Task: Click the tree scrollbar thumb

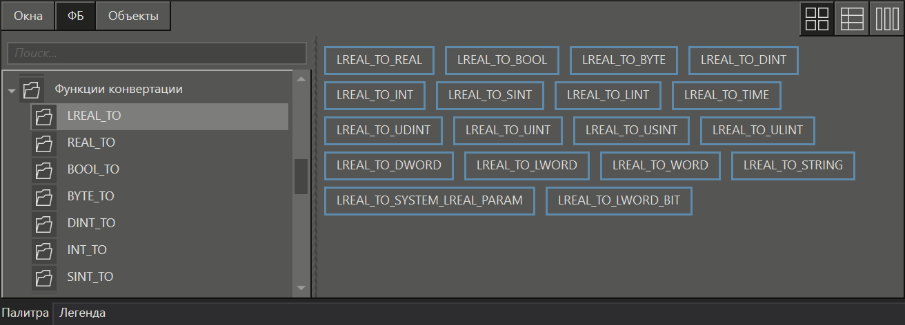Action: (301, 177)
